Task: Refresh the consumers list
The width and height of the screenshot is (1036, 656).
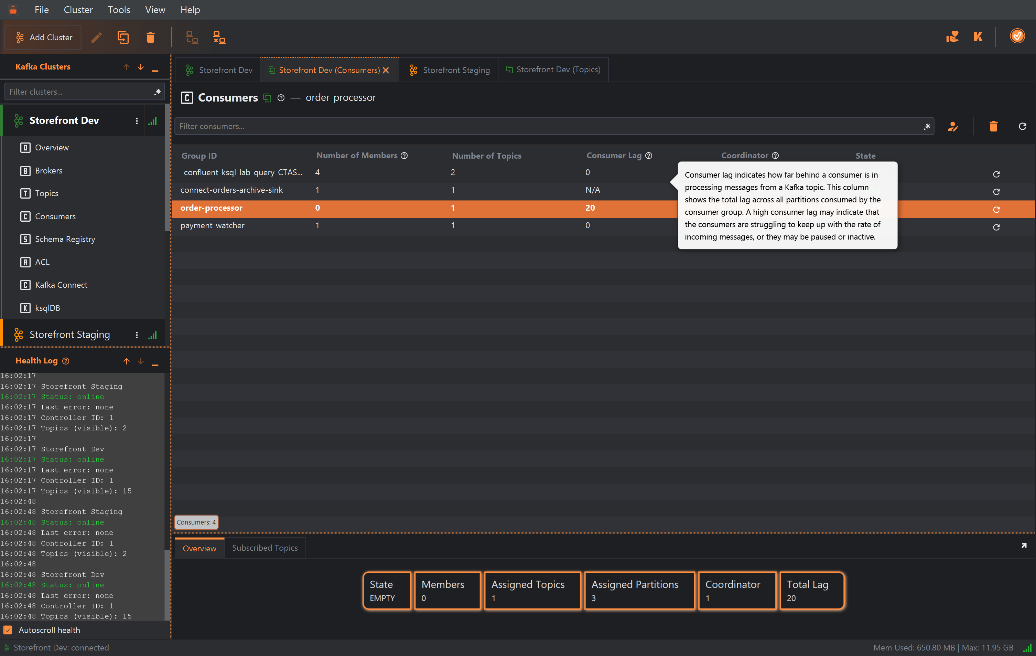Action: (1023, 126)
